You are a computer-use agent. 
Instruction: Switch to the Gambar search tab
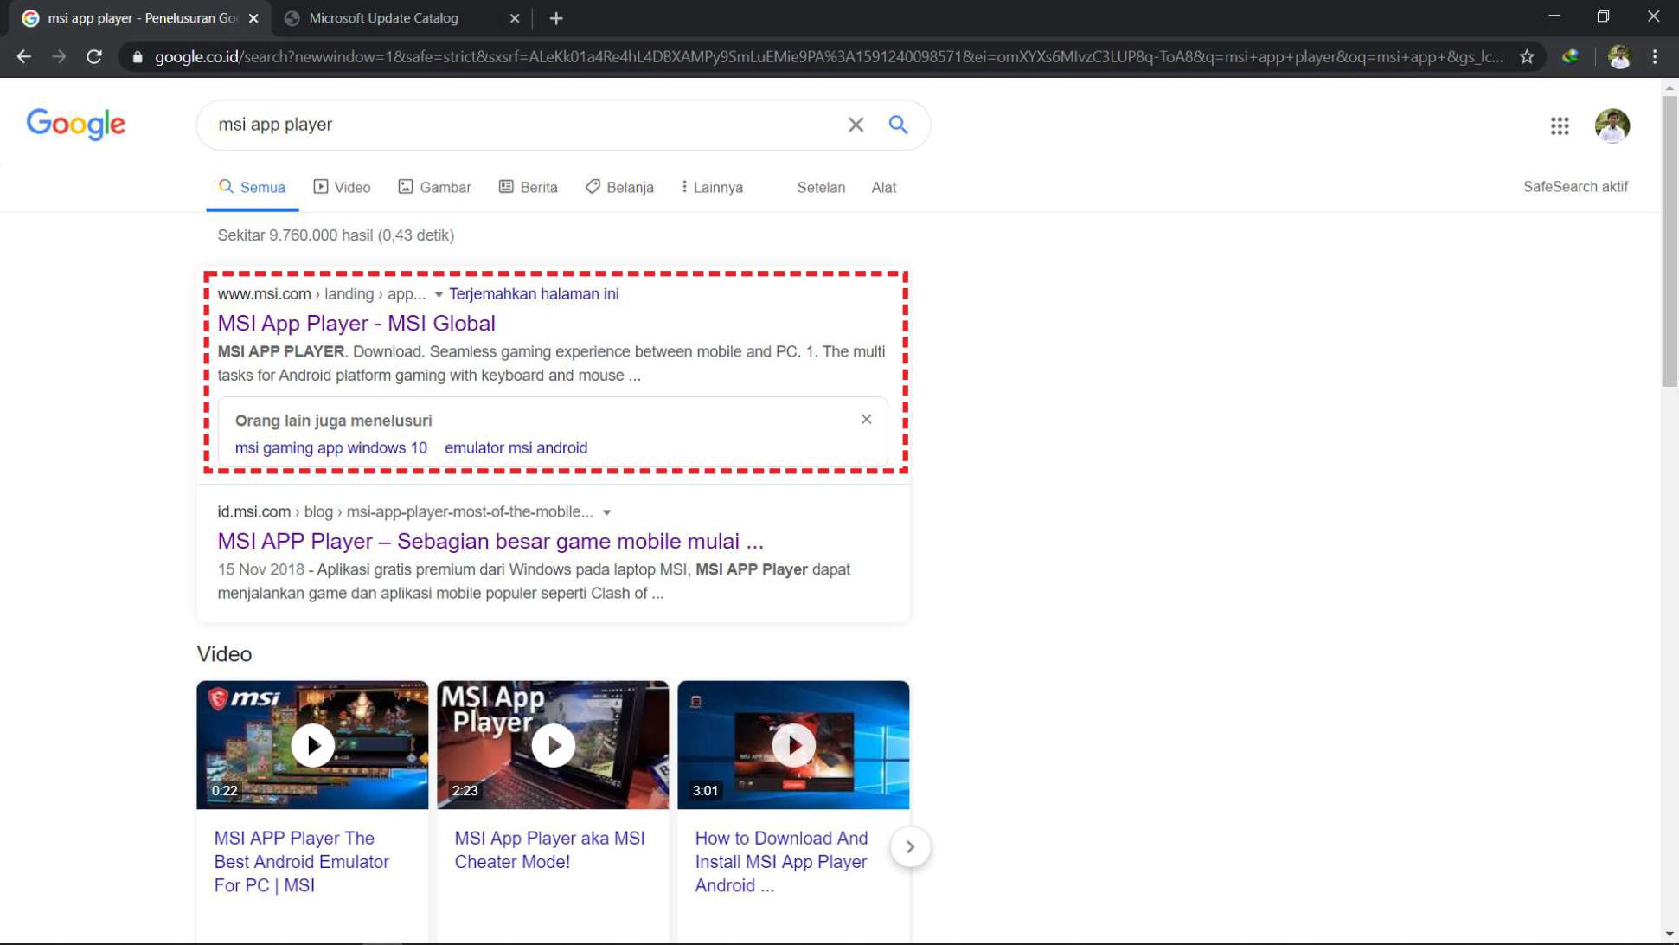434,188
